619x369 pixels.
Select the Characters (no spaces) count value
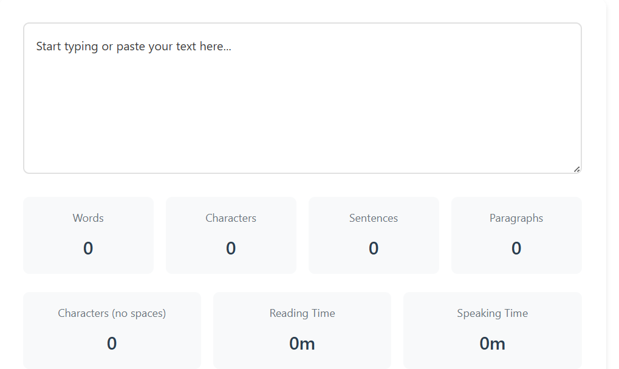(x=112, y=344)
